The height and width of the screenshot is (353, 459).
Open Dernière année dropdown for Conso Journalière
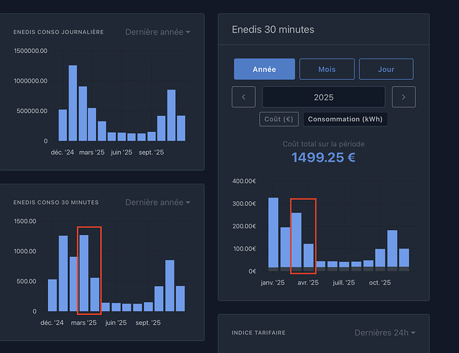[157, 32]
